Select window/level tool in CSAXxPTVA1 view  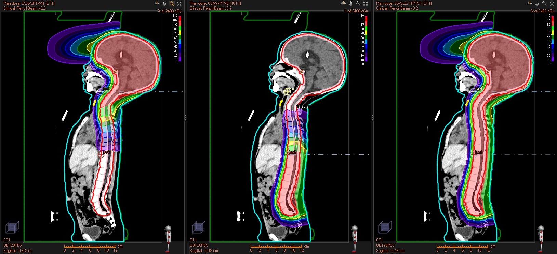[157, 3]
